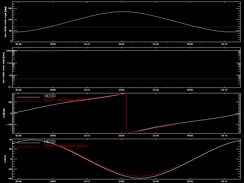Click the 100.0 tick label in Noon angle plot
The width and height of the screenshot is (244, 183).
point(9,51)
